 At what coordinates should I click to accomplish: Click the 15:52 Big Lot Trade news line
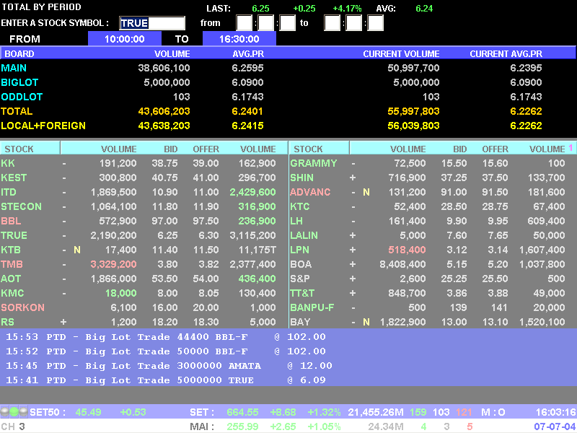tap(166, 351)
